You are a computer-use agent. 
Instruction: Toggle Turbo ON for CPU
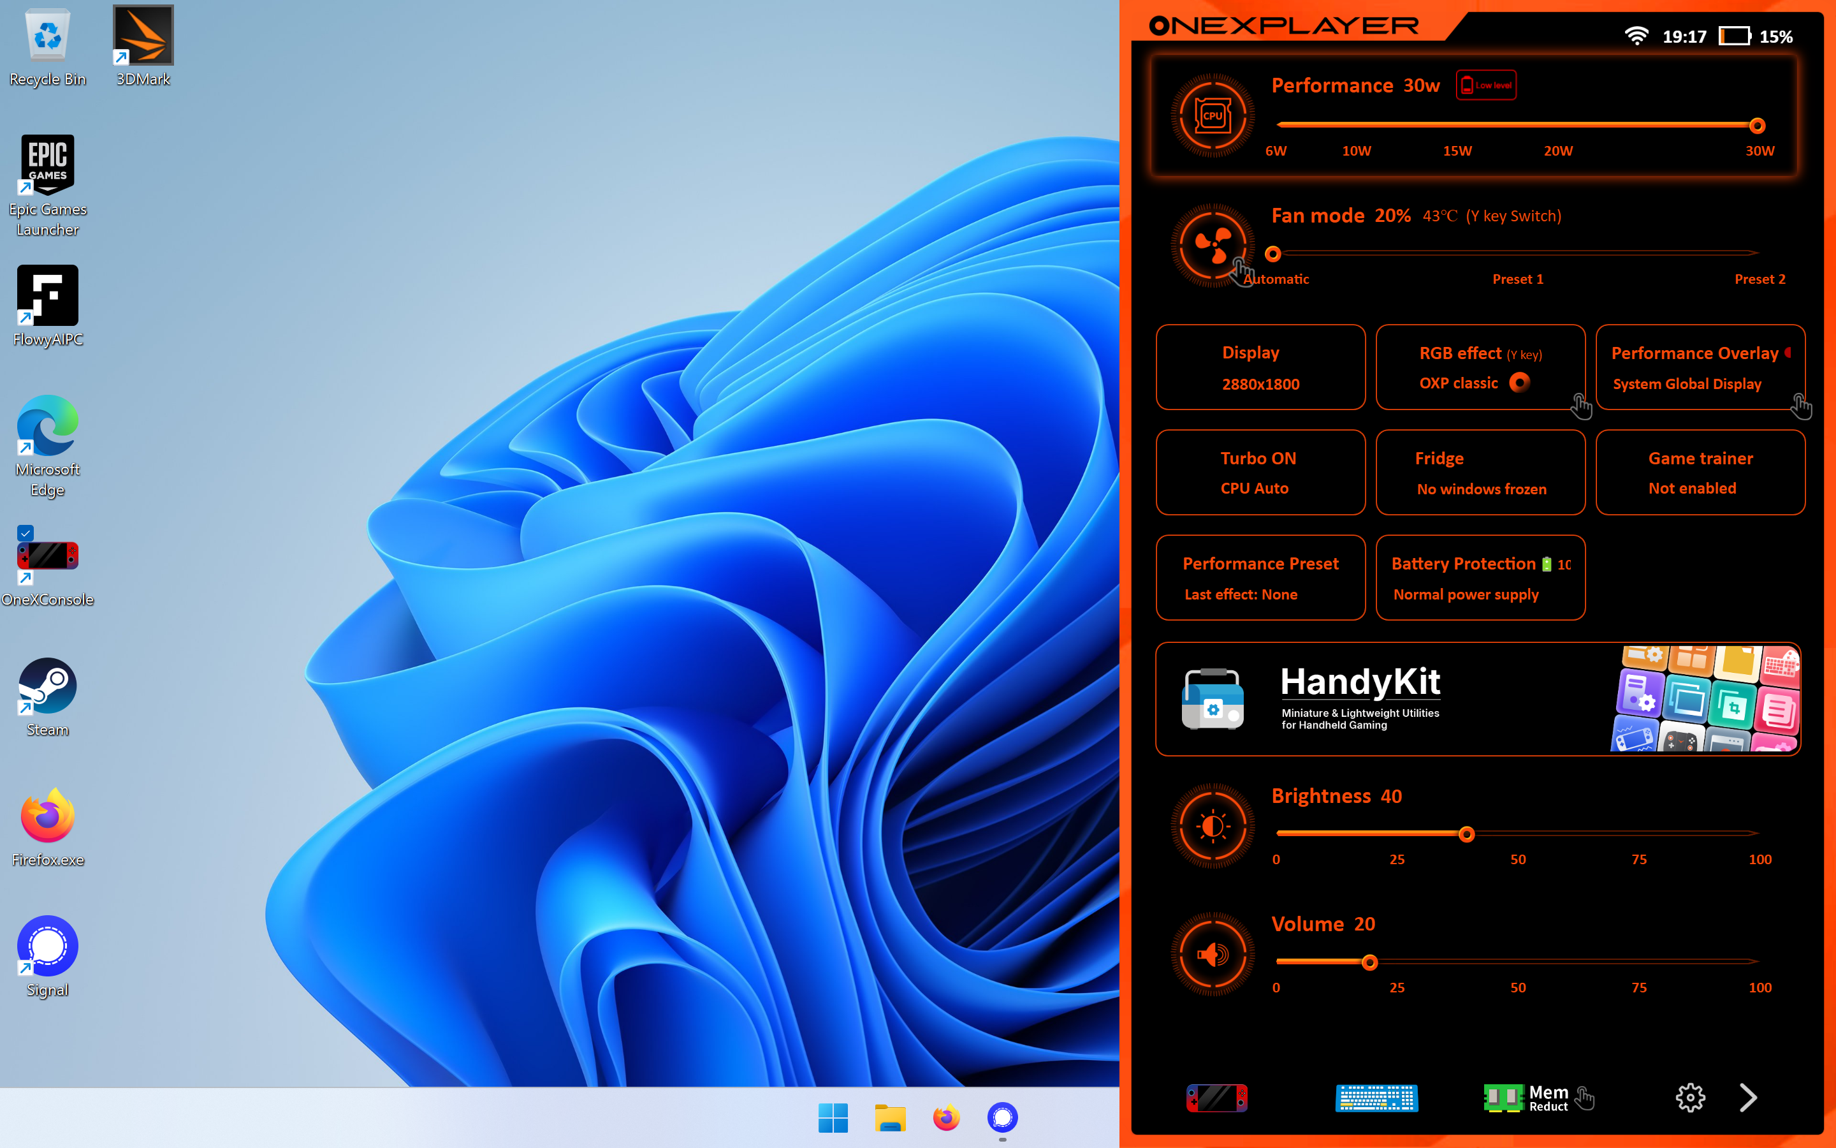1260,471
